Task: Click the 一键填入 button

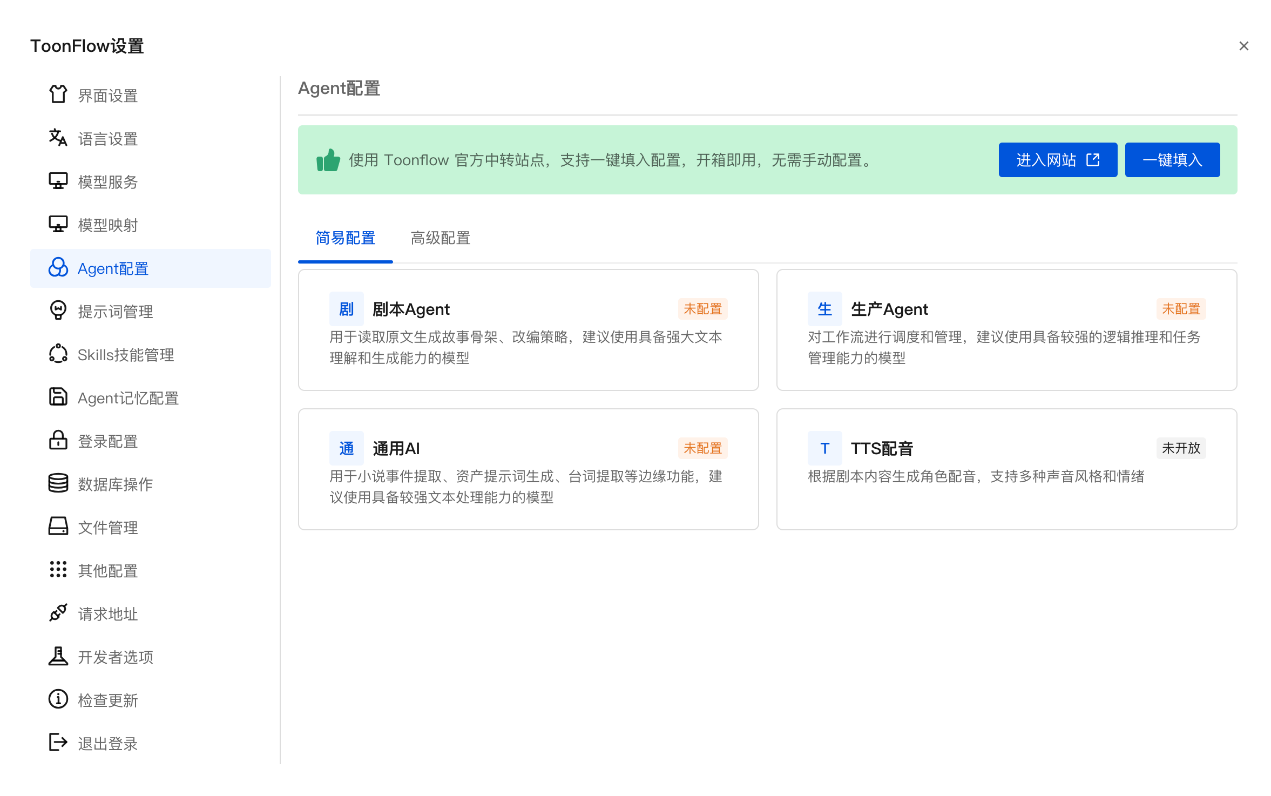Action: point(1172,160)
